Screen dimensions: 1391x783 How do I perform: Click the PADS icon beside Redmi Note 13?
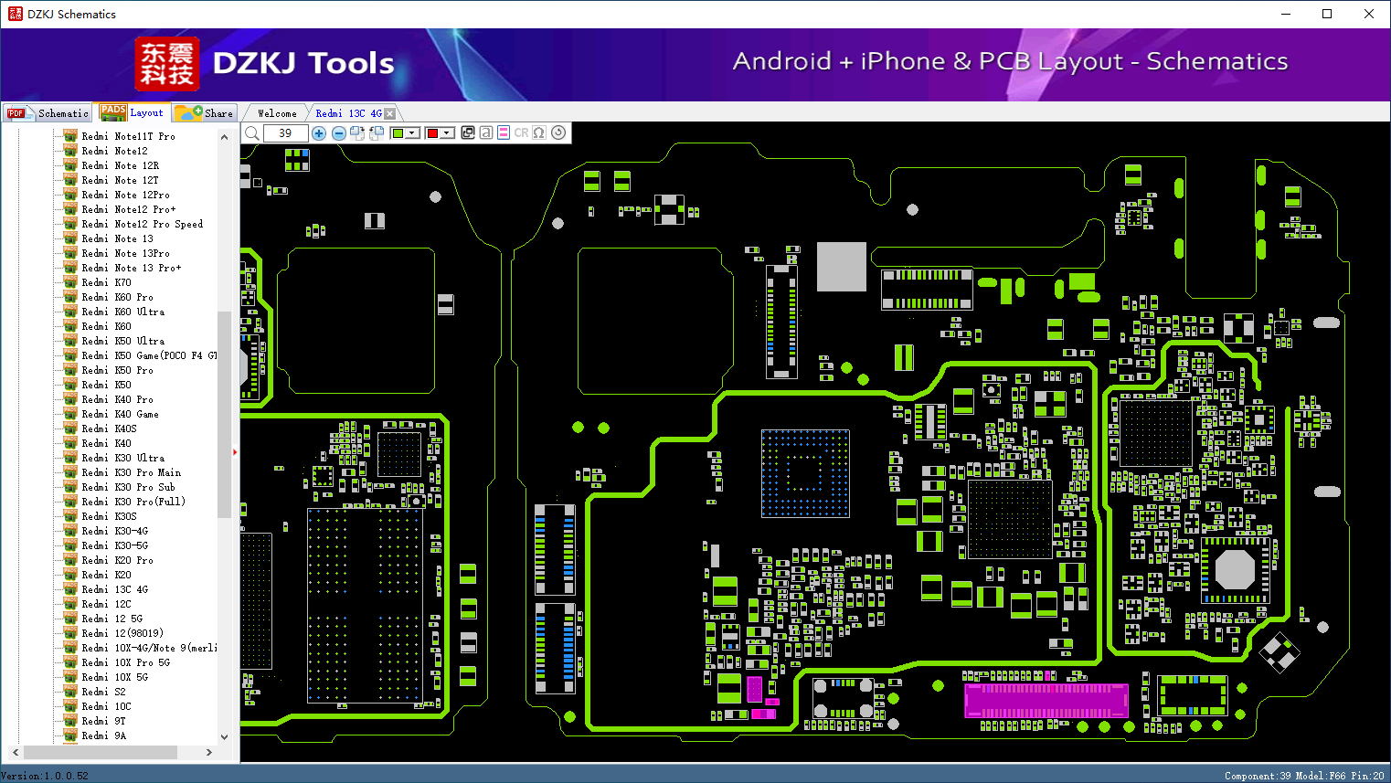[70, 238]
